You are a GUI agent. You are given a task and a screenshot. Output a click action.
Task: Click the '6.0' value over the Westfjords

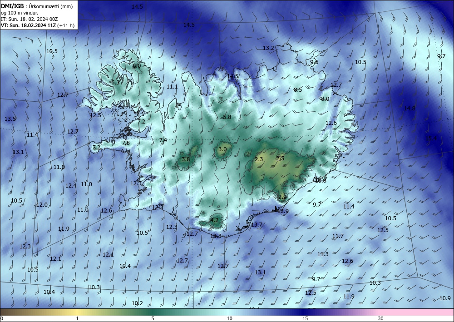pos(137,66)
